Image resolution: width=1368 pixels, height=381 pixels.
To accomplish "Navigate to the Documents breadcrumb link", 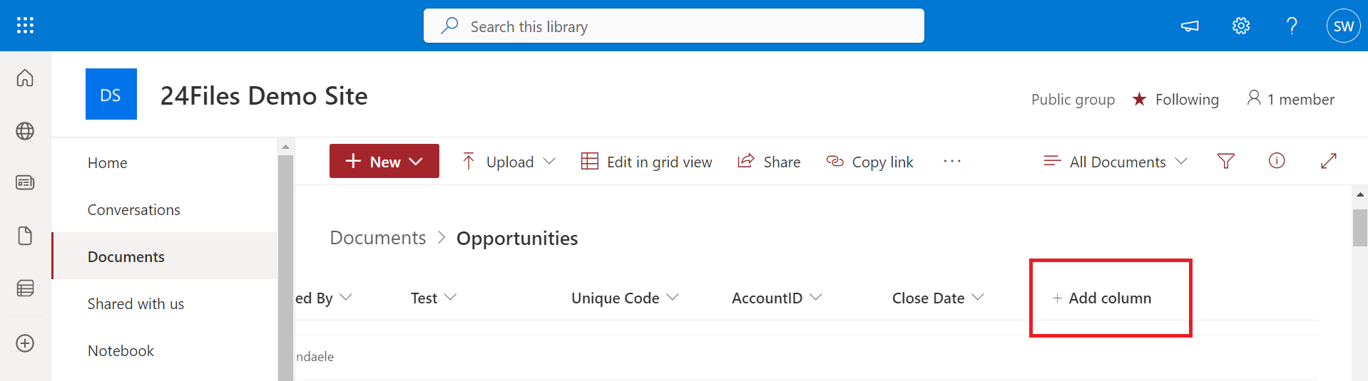I will (377, 238).
